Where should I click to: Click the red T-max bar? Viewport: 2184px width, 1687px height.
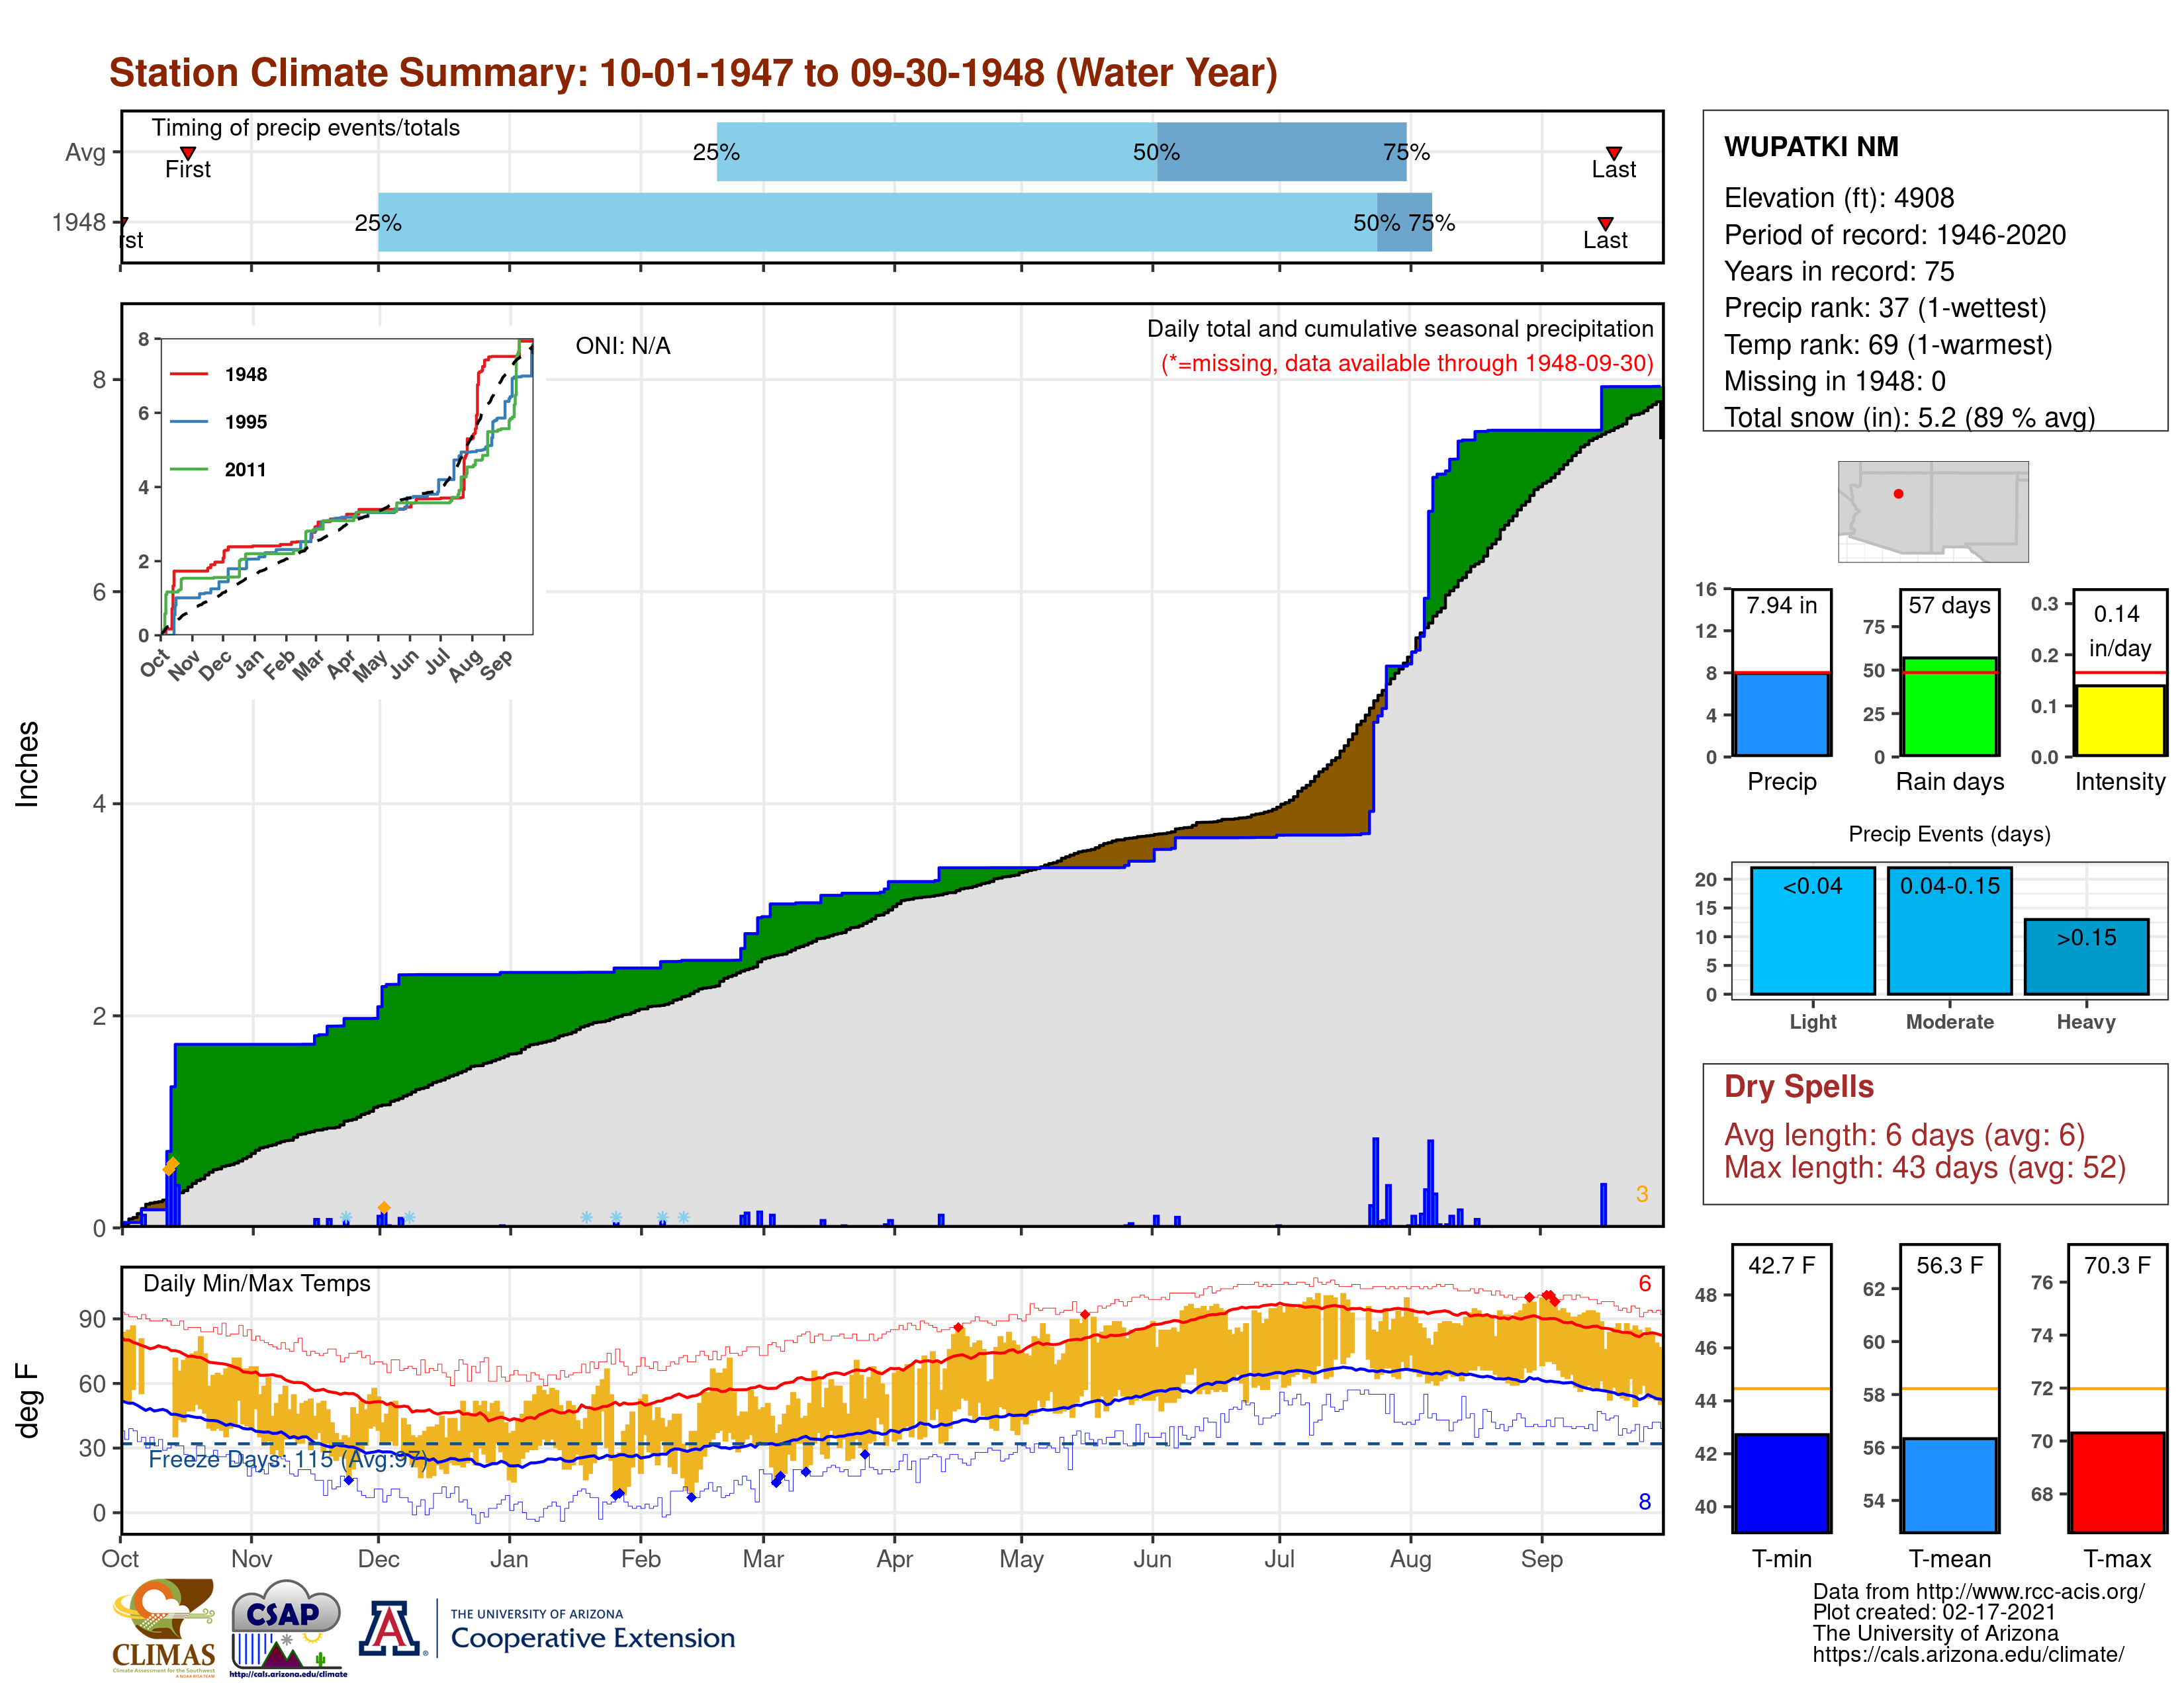point(2117,1481)
